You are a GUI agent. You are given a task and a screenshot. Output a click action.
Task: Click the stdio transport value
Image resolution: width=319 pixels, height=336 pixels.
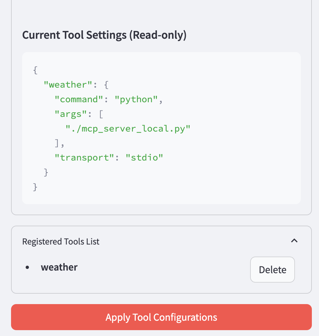point(144,157)
